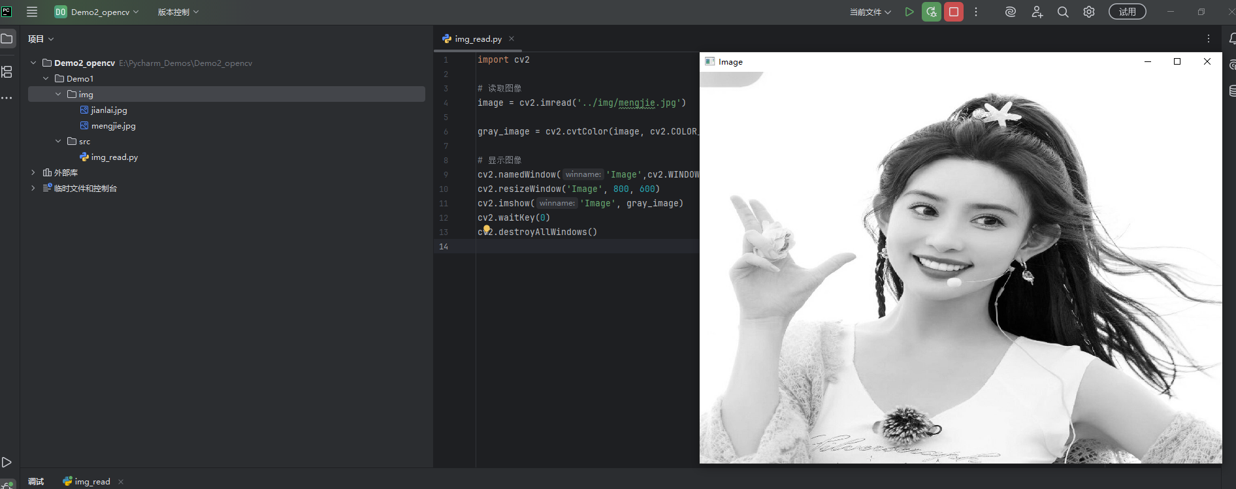Collapse the src folder
The image size is (1236, 489).
point(58,141)
